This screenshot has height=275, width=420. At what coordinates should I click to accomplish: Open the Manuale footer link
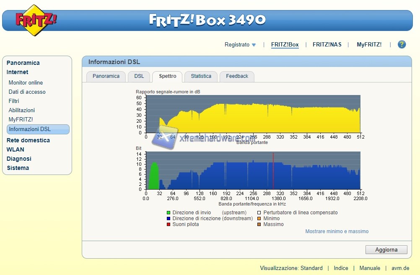click(x=370, y=268)
